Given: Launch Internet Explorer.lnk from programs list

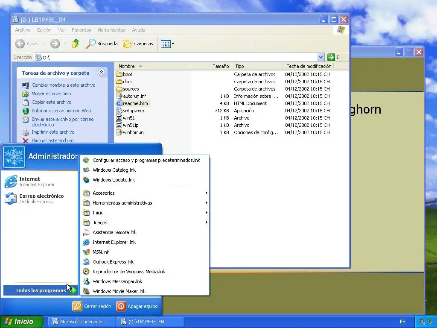Looking at the screenshot, I should pyautogui.click(x=145, y=242).
